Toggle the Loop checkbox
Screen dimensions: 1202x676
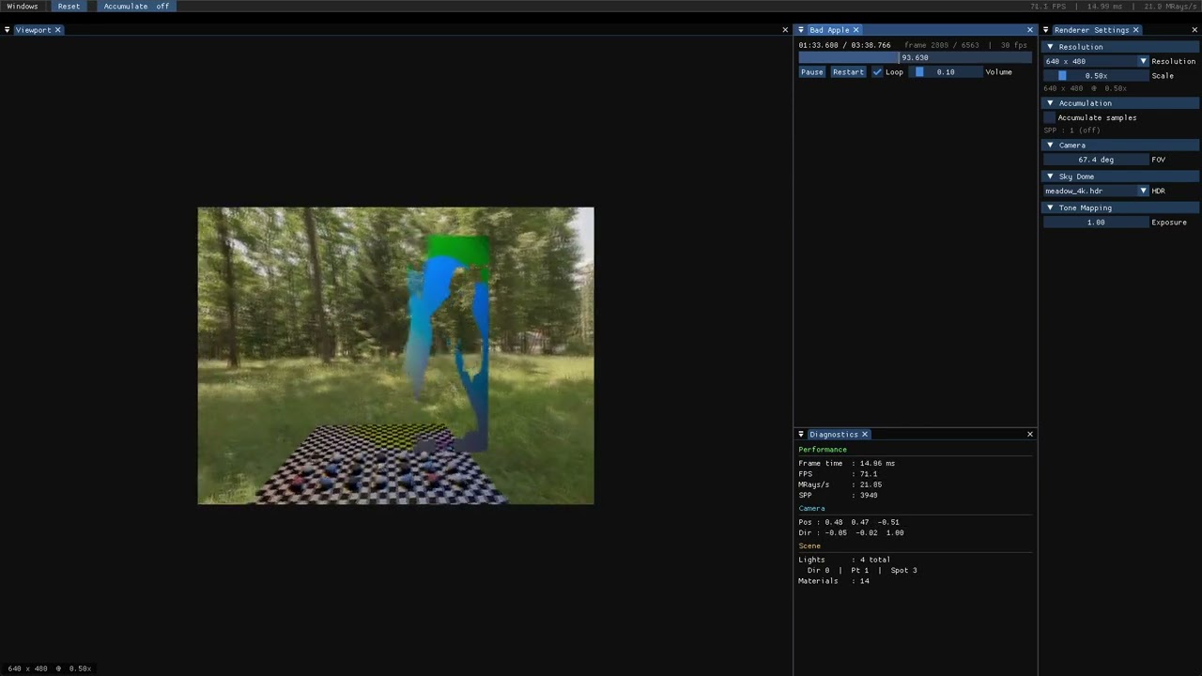[877, 72]
